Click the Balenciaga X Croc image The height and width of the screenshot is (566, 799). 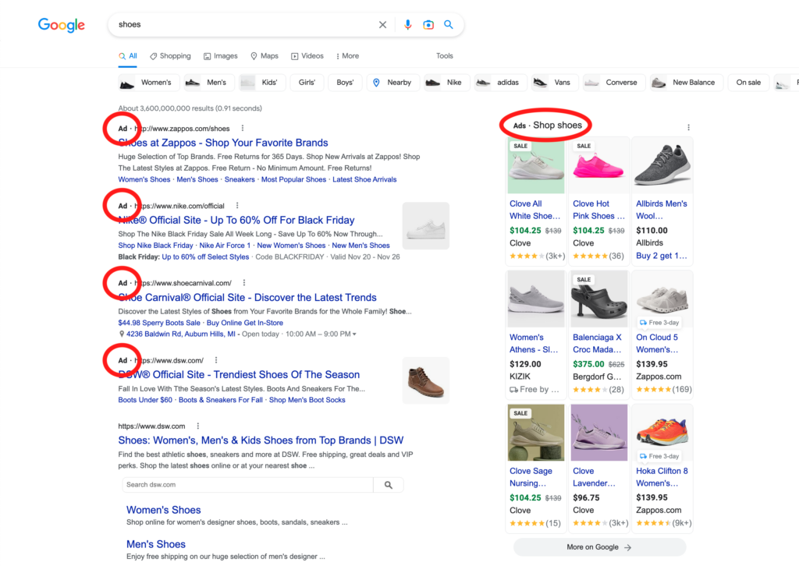tap(598, 299)
